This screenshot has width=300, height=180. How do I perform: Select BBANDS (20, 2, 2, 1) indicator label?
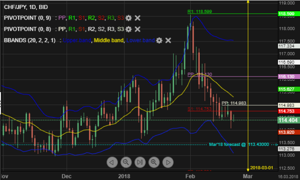point(30,40)
